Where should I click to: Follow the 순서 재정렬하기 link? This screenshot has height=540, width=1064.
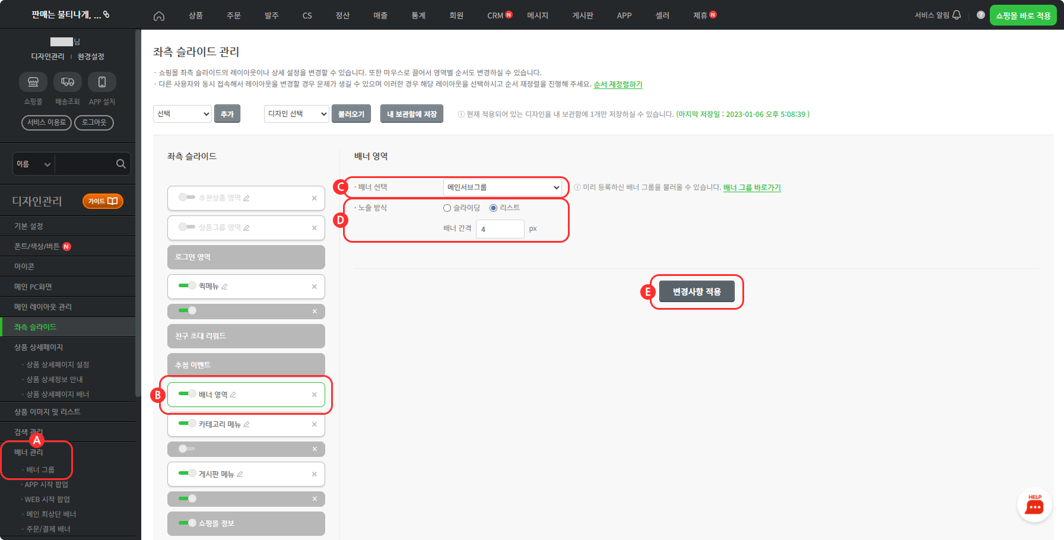(618, 84)
